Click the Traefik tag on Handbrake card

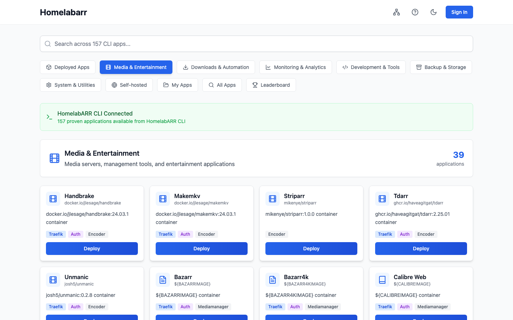point(56,234)
